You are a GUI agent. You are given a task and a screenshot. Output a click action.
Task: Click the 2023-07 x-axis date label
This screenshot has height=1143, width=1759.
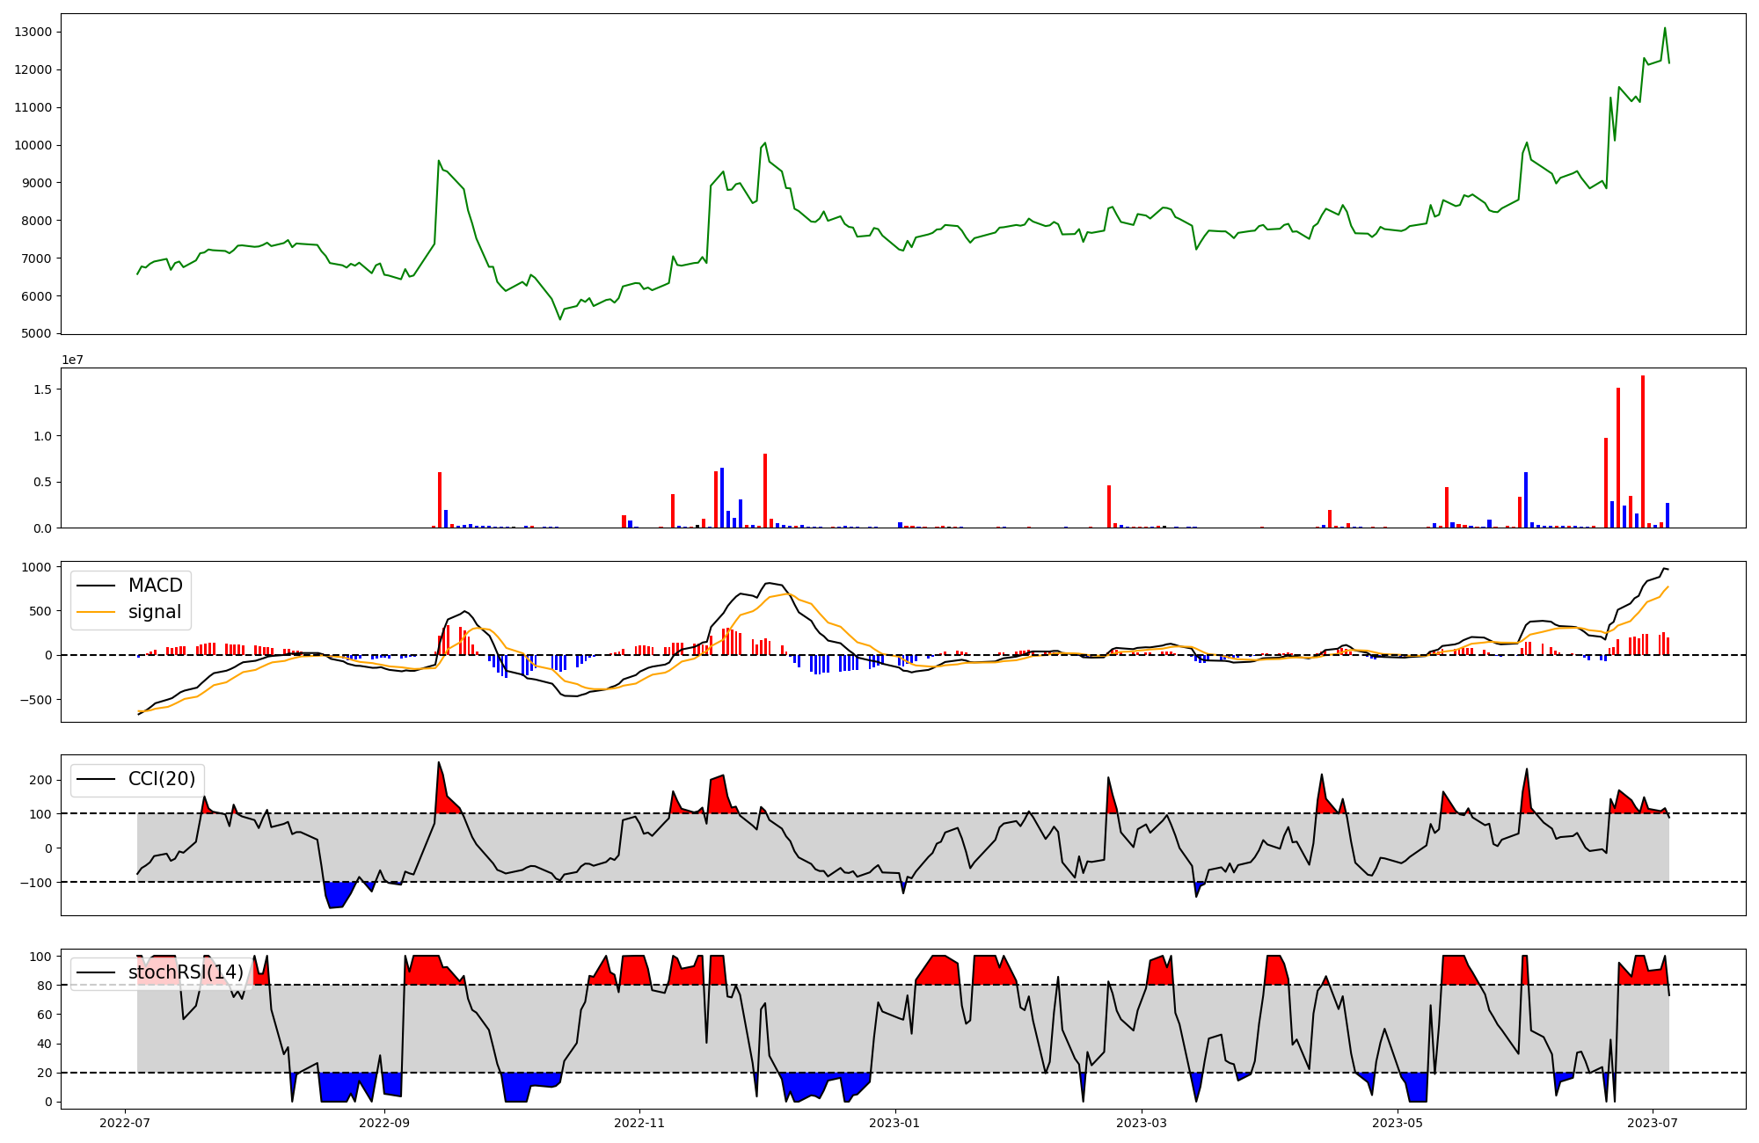click(x=1653, y=1123)
